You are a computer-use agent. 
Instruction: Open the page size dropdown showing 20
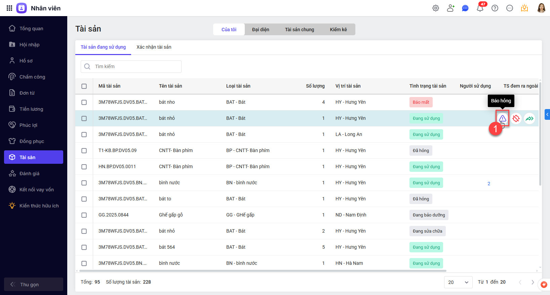click(x=458, y=282)
